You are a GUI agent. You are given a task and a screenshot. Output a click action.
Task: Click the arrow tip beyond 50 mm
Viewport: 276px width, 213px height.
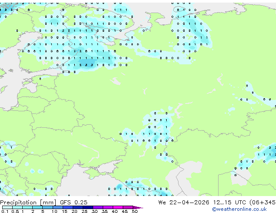(138, 207)
